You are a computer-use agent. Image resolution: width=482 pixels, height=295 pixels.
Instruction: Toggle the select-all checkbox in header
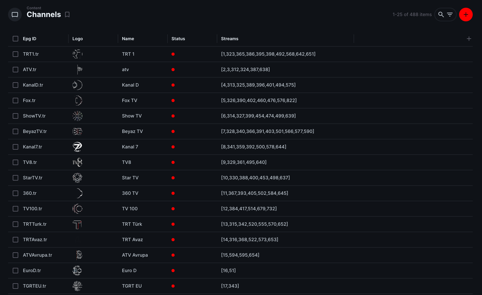click(15, 39)
